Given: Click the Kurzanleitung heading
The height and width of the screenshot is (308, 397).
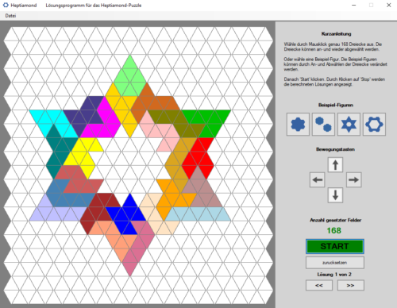Looking at the screenshot, I should click(x=336, y=33).
